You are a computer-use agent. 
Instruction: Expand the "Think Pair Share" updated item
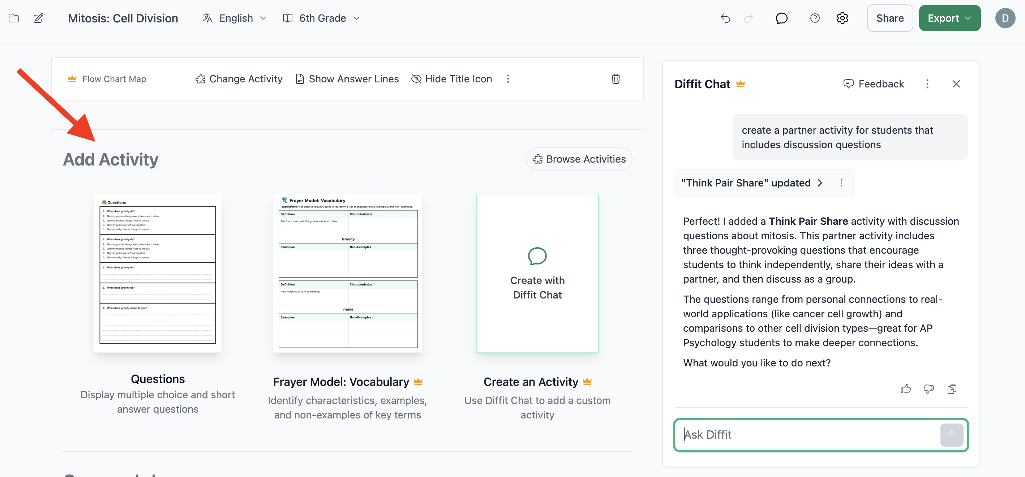tap(752, 183)
